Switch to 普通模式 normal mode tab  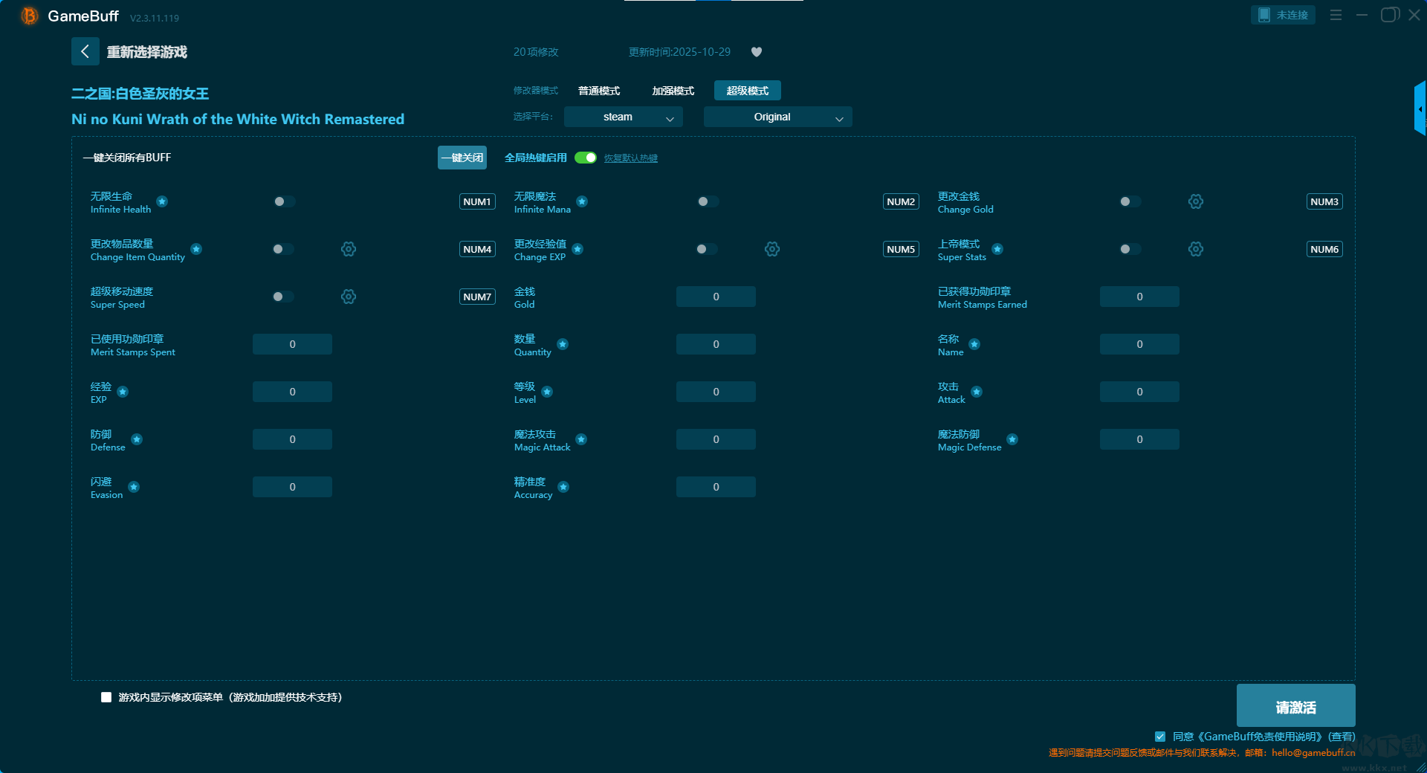(599, 91)
